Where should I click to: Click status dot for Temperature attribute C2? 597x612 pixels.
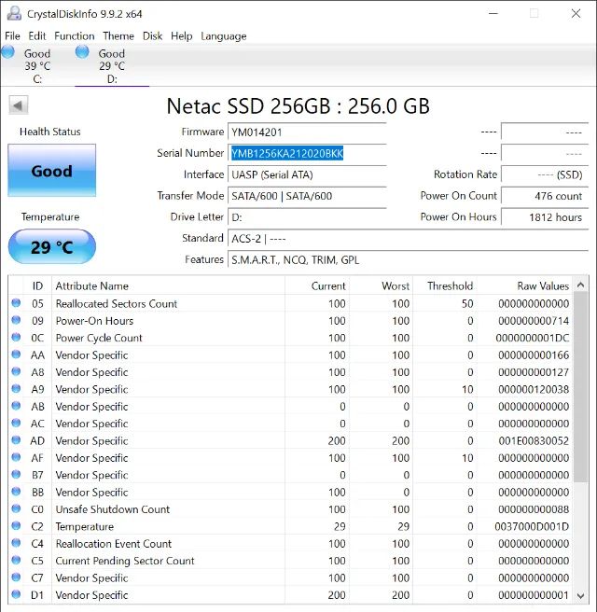point(16,526)
